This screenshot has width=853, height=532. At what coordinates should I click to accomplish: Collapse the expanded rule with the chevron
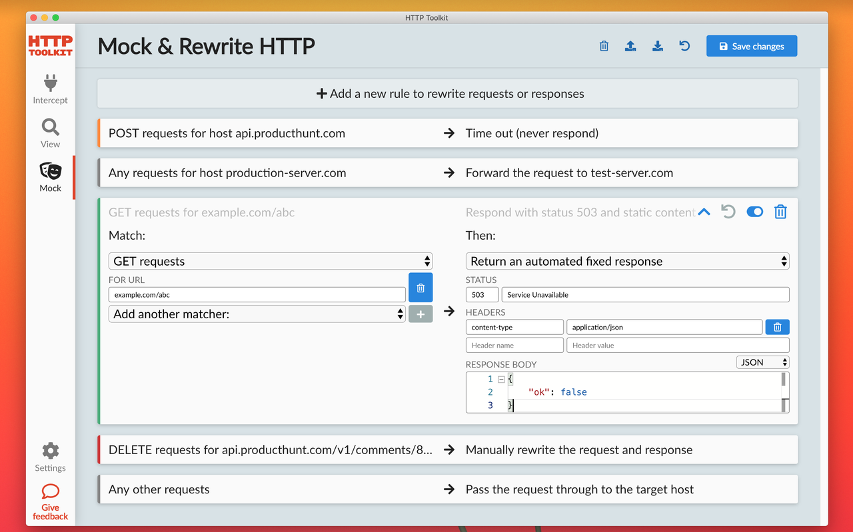[704, 212]
